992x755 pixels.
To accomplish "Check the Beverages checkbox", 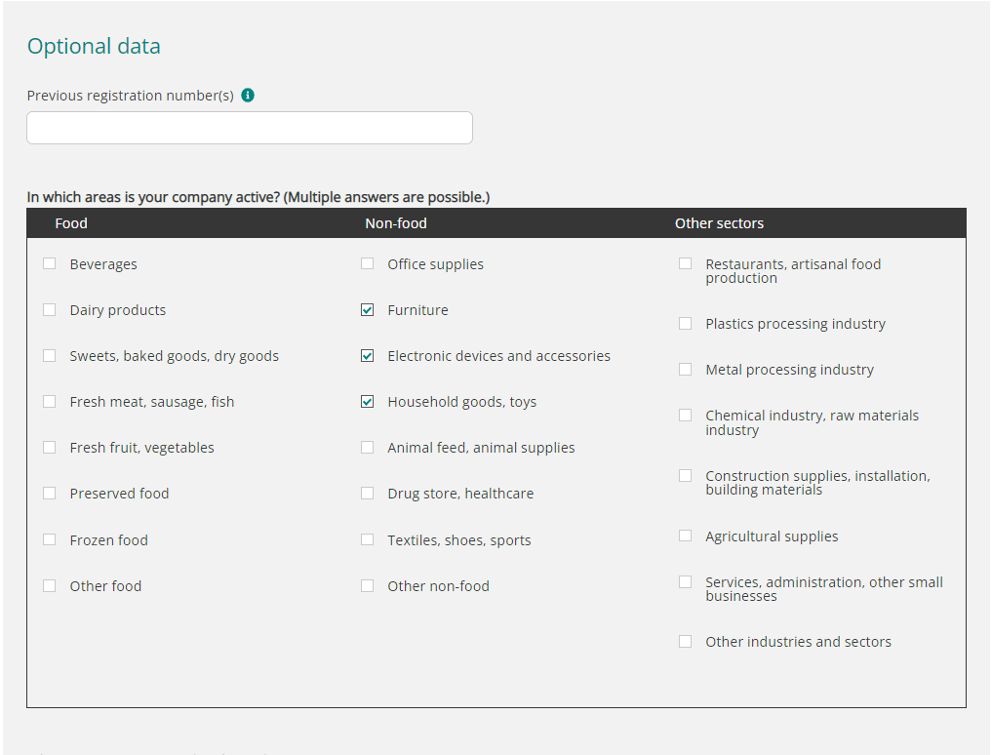I will point(50,263).
